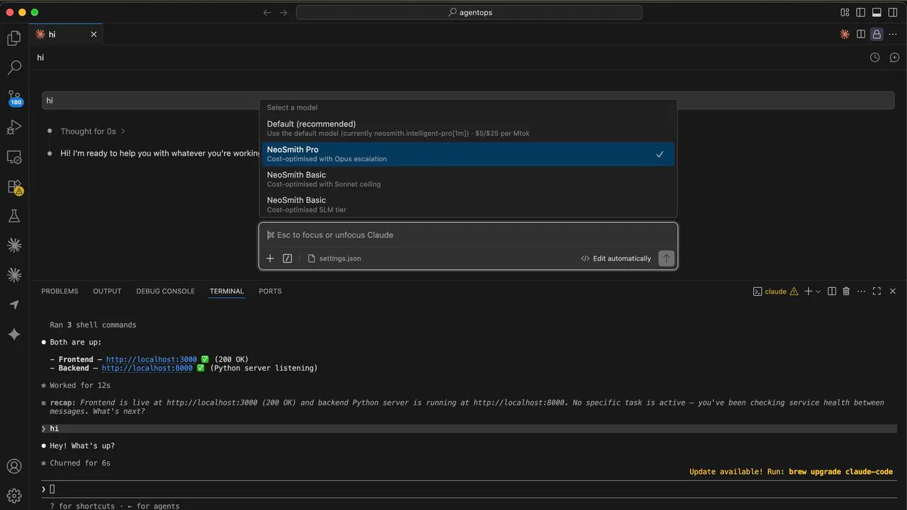Start a new chat with plus icon
The image size is (907, 510).
pyautogui.click(x=894, y=57)
